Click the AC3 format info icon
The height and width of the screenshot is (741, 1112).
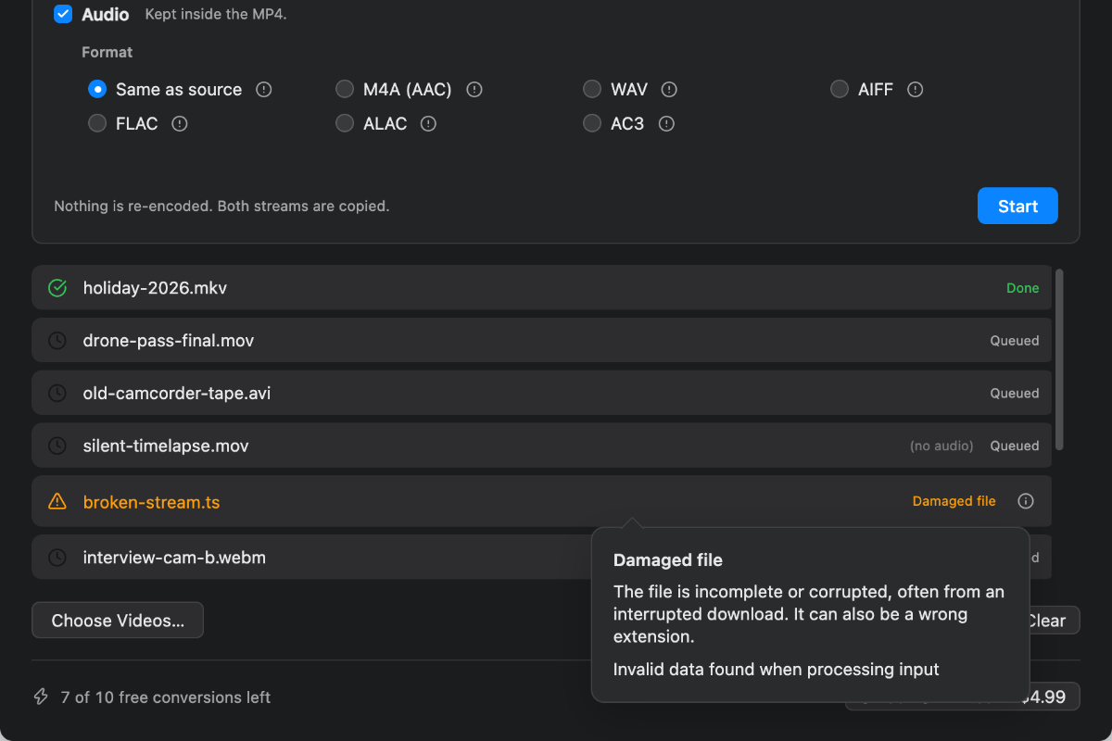665,123
